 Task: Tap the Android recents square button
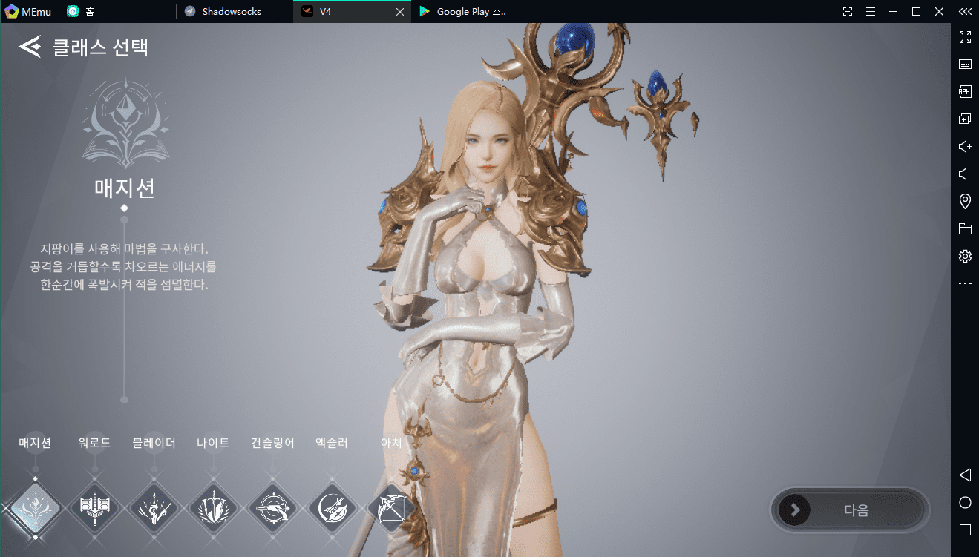tap(965, 530)
